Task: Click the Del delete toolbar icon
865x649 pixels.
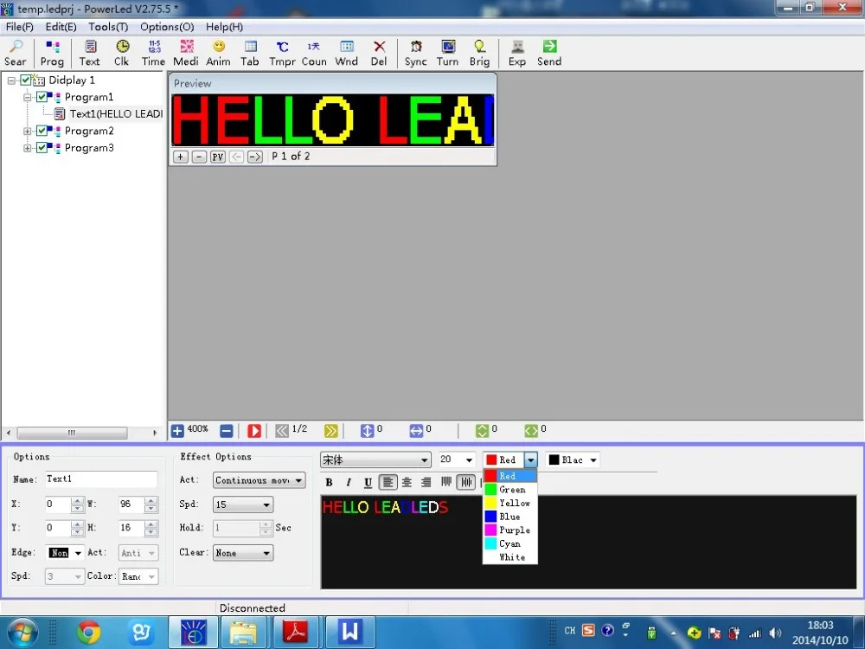Action: pyautogui.click(x=379, y=53)
